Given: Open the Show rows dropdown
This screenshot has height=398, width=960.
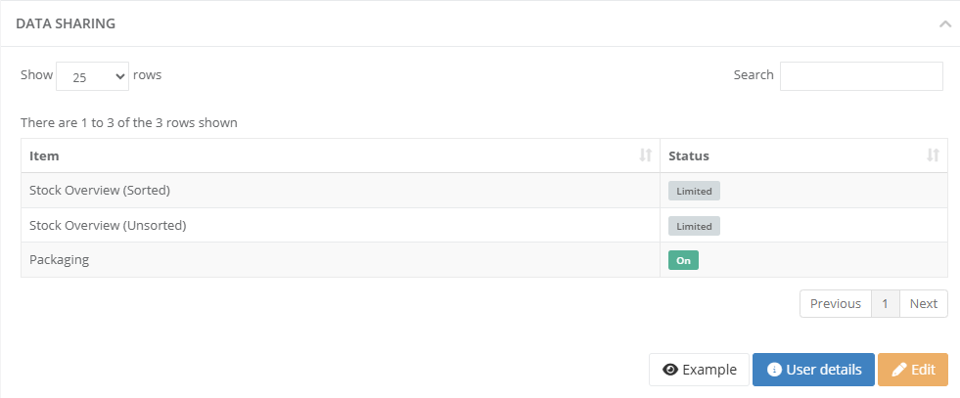Looking at the screenshot, I should [x=92, y=76].
